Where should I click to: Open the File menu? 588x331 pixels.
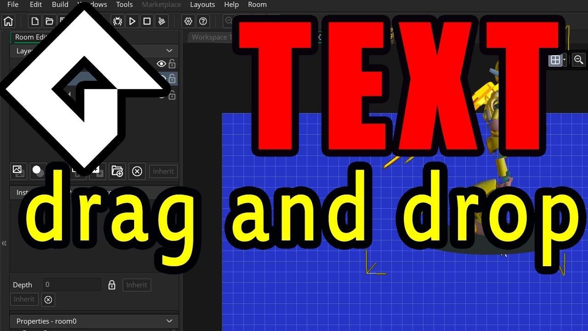pyautogui.click(x=13, y=5)
